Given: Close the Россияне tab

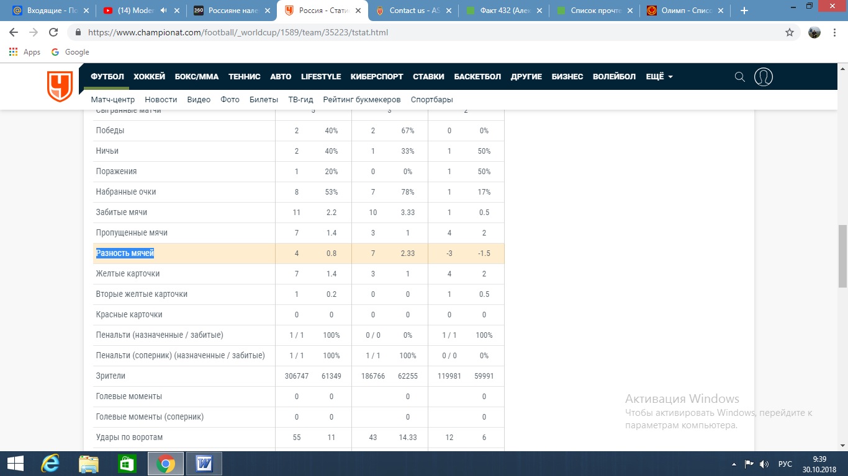Looking at the screenshot, I should (x=268, y=11).
